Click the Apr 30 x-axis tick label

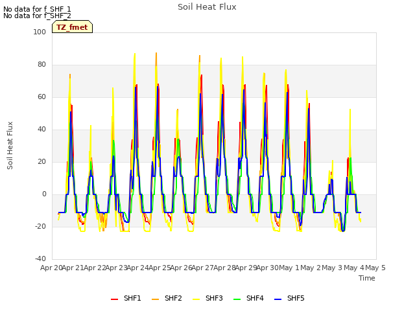(x=268, y=268)
